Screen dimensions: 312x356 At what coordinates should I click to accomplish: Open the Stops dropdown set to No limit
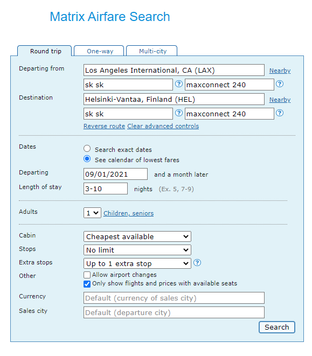point(137,250)
